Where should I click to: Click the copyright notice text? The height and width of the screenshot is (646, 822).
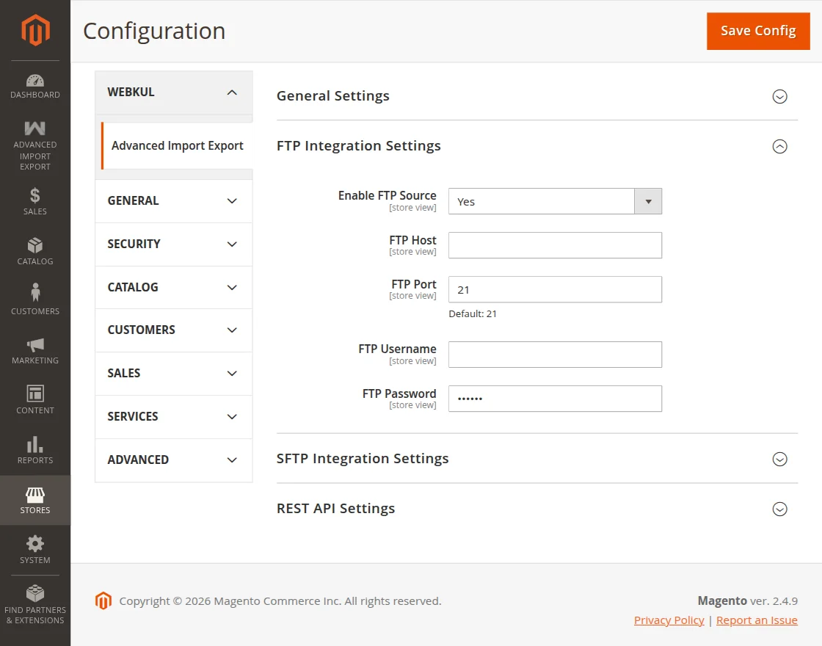pos(280,601)
